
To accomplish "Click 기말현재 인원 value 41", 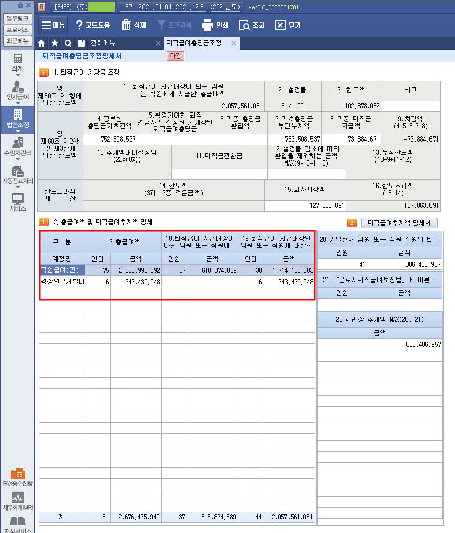I will pyautogui.click(x=342, y=264).
